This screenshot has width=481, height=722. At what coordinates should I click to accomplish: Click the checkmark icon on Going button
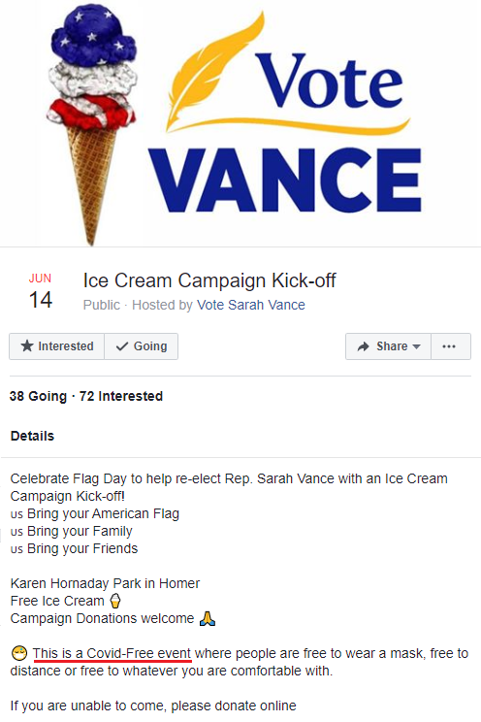point(122,346)
